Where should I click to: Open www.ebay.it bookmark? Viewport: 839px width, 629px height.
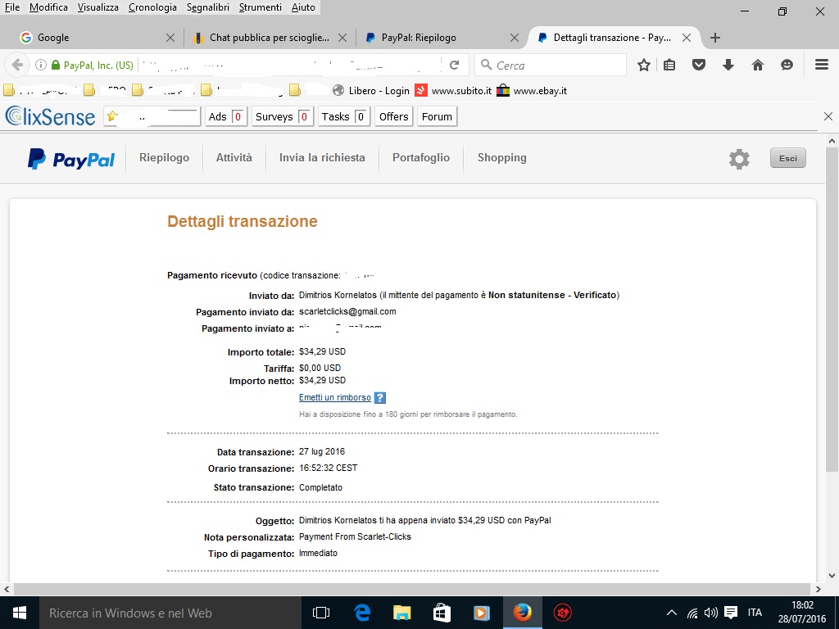click(x=532, y=90)
